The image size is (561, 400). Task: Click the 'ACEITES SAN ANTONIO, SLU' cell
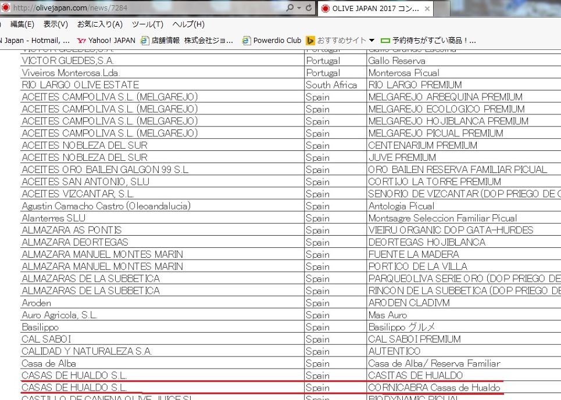162,182
